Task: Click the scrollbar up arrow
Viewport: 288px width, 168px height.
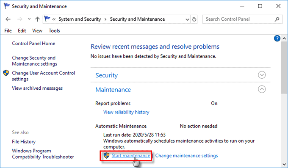Action: (x=284, y=39)
